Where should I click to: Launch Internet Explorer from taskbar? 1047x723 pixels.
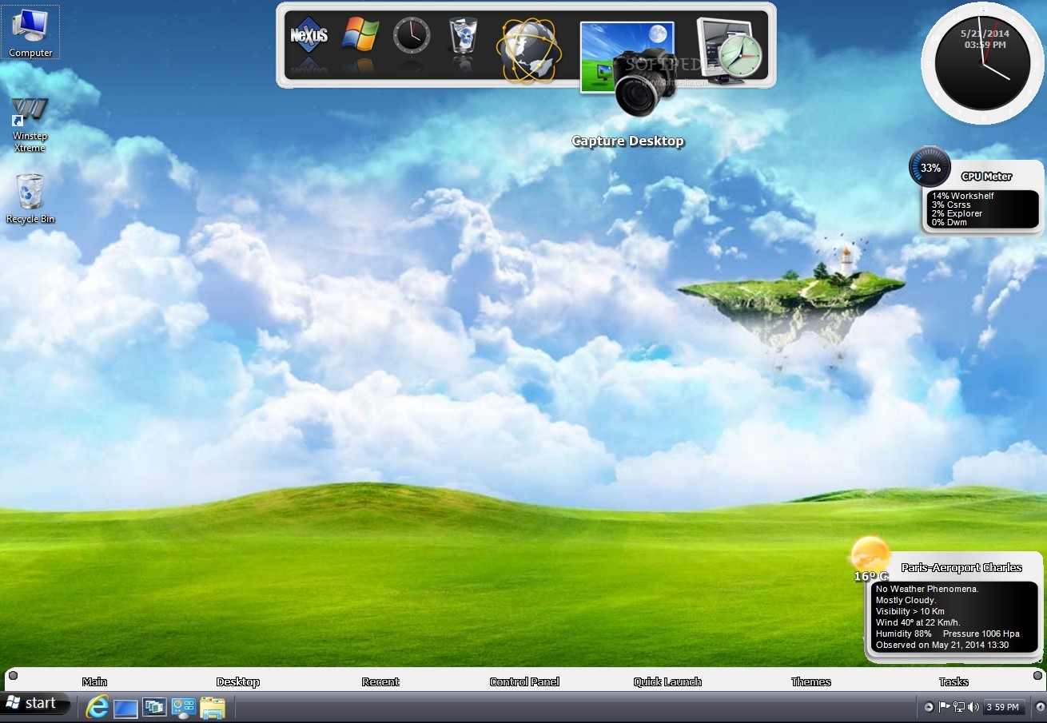(x=97, y=707)
